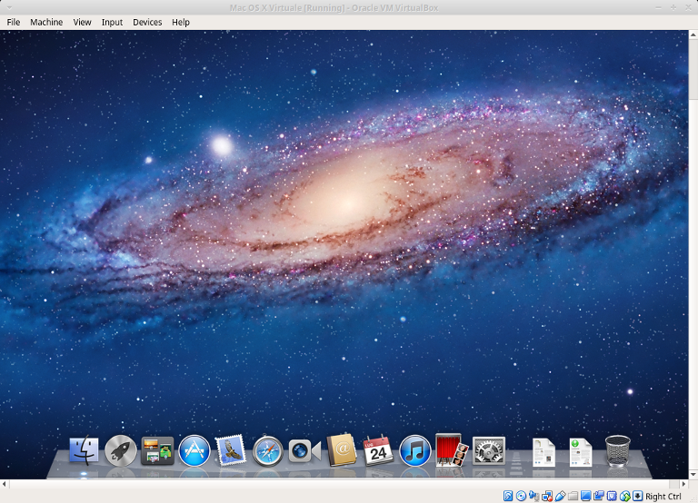Open the Machine menu

(x=46, y=22)
